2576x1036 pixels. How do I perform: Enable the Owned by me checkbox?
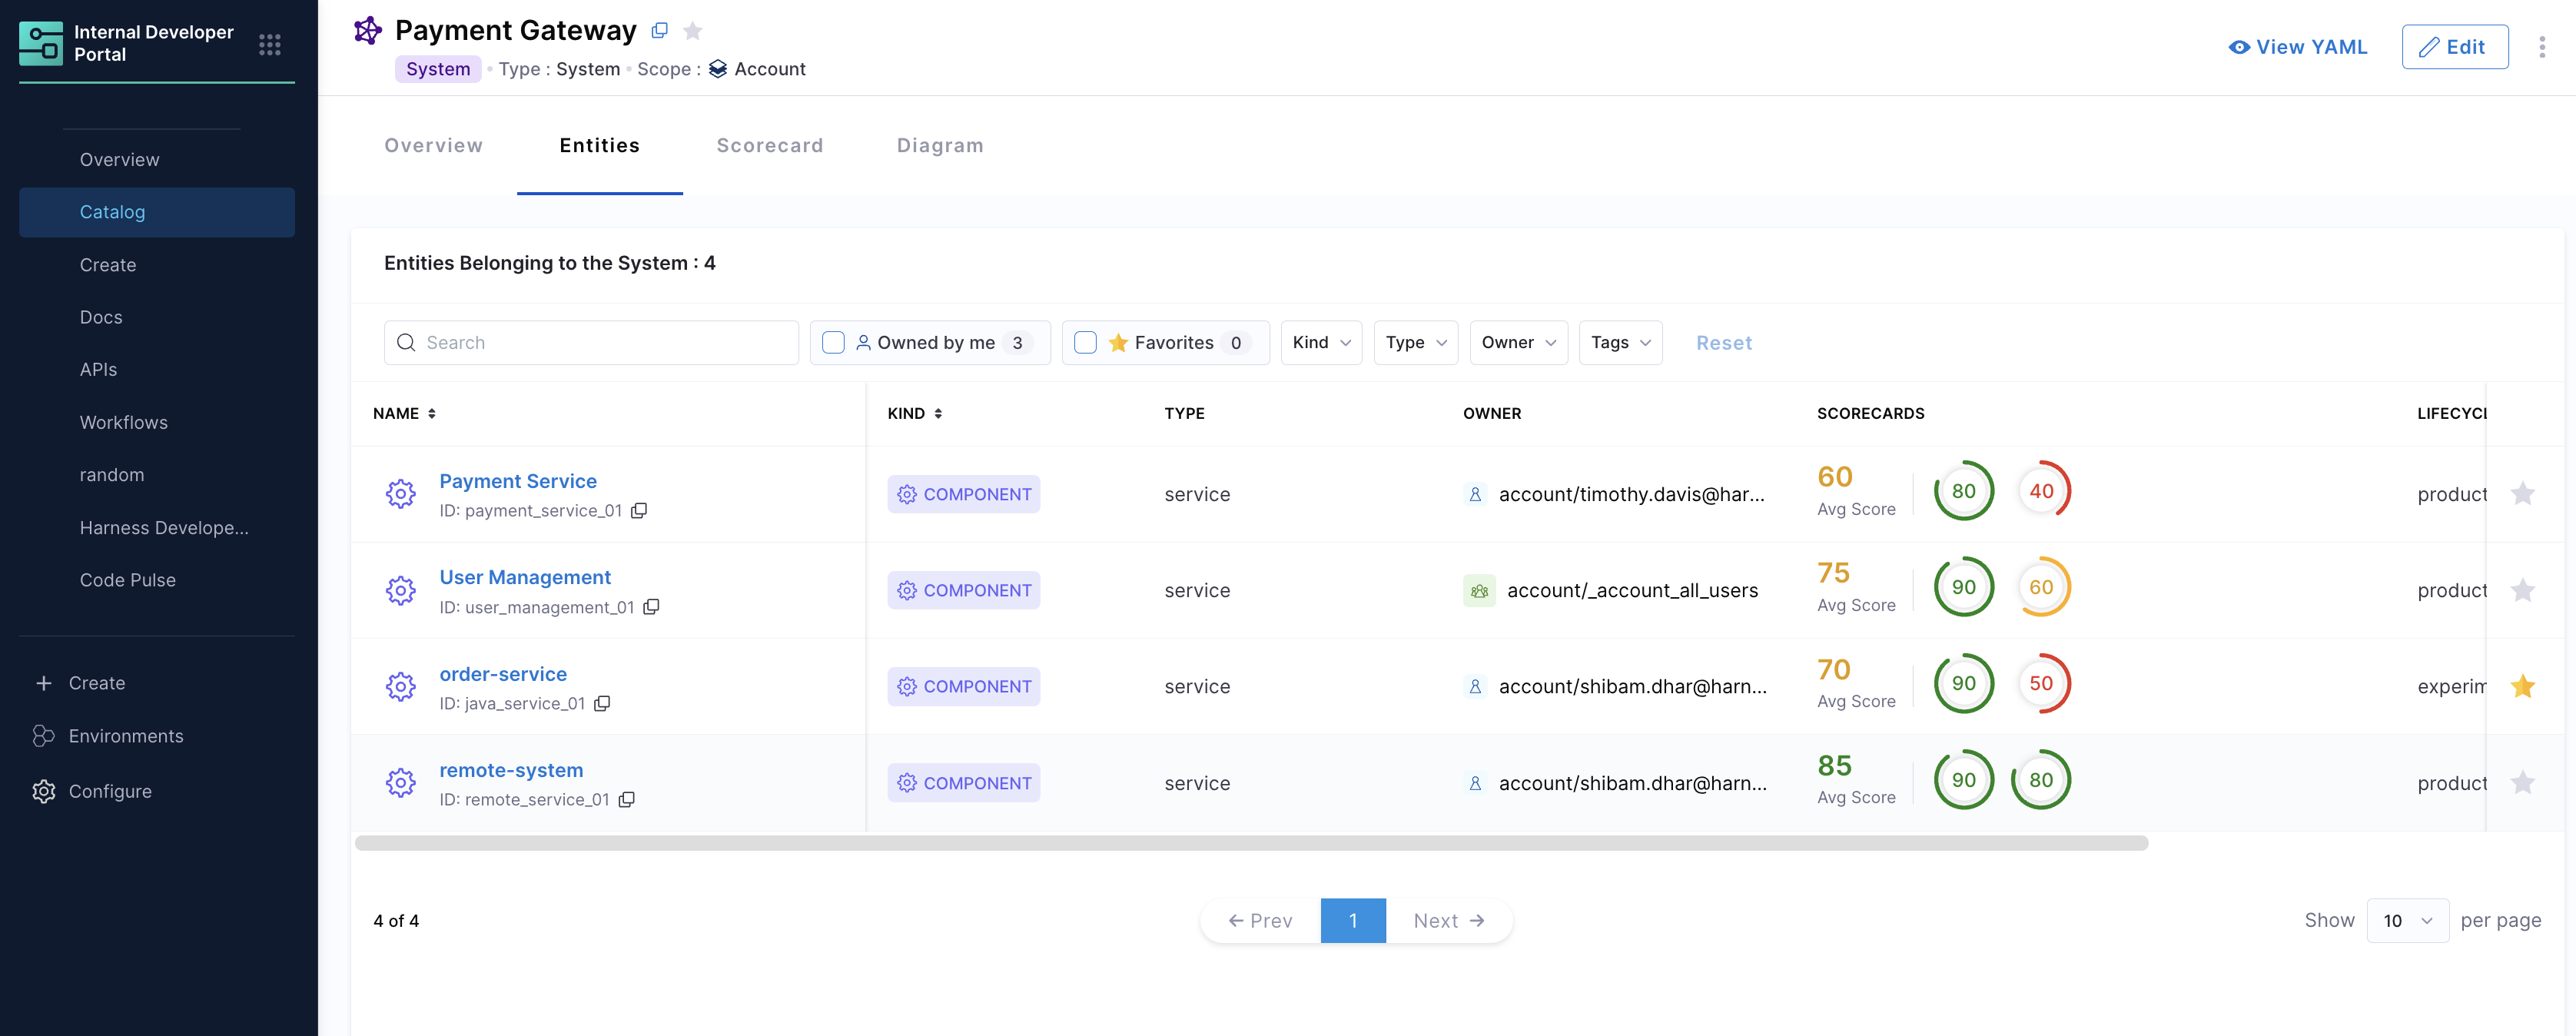point(833,343)
